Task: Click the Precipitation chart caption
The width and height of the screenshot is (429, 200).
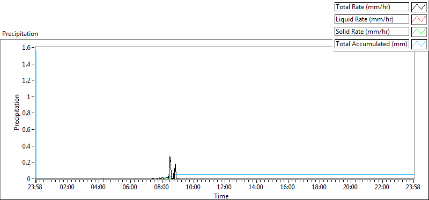Action: click(20, 34)
